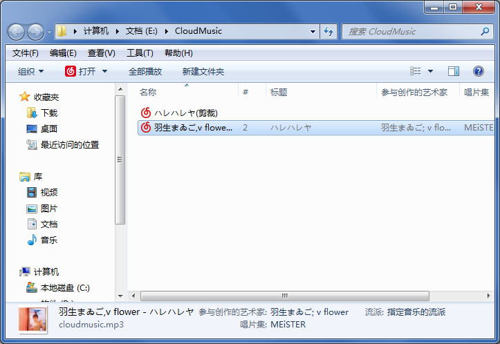Click the help question mark icon

pos(478,71)
